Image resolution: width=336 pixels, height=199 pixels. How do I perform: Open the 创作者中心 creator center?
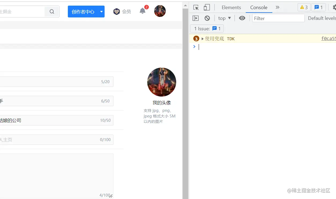pos(83,12)
